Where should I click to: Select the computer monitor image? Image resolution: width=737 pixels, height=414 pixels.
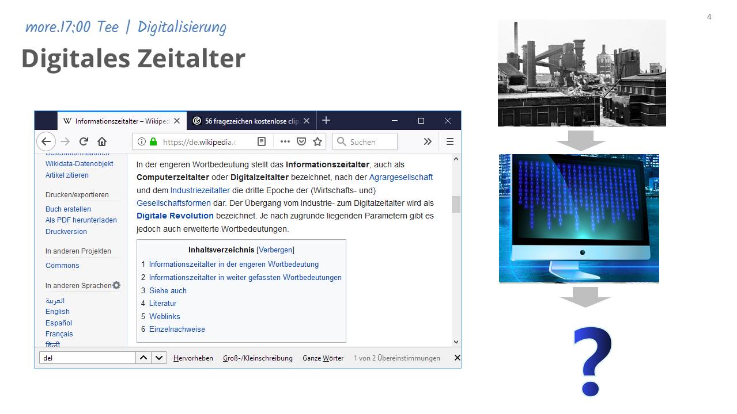click(x=579, y=218)
